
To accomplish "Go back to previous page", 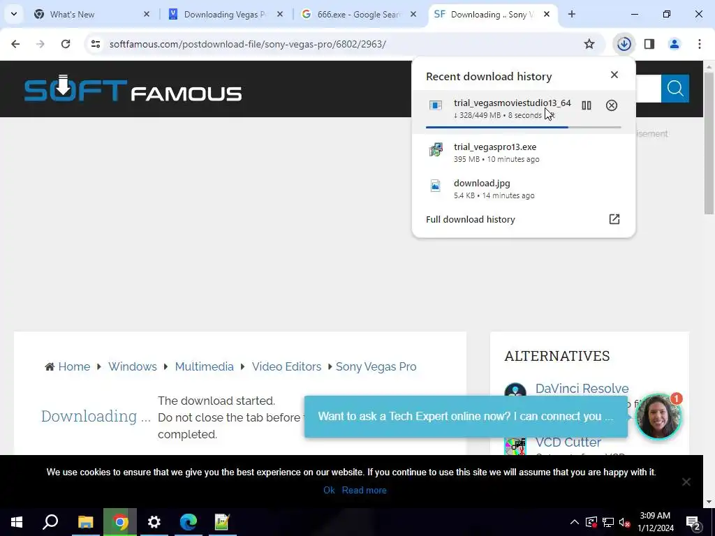I will (15, 44).
